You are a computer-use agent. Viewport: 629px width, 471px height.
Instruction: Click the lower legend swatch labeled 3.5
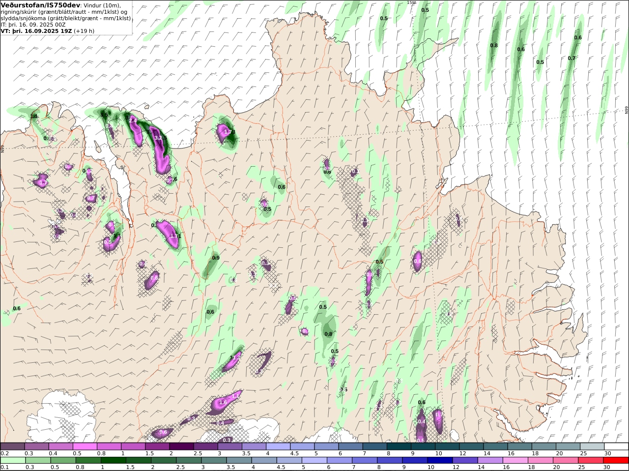point(238,460)
